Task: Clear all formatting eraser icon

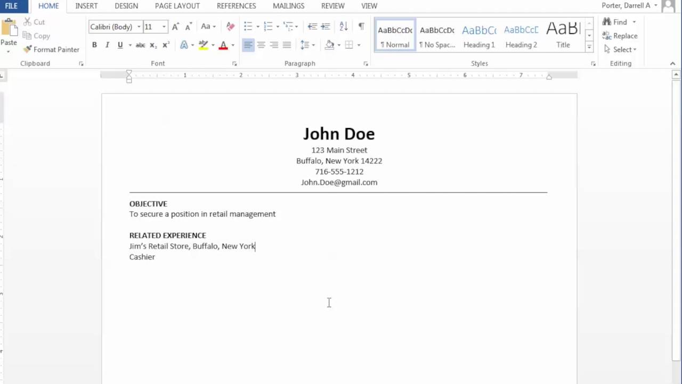Action: pos(230,27)
